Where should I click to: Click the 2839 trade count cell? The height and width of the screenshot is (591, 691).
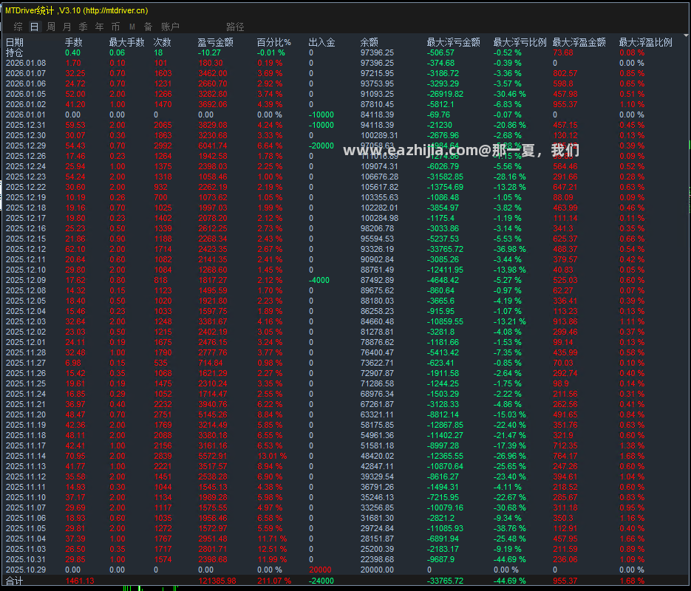163,456
